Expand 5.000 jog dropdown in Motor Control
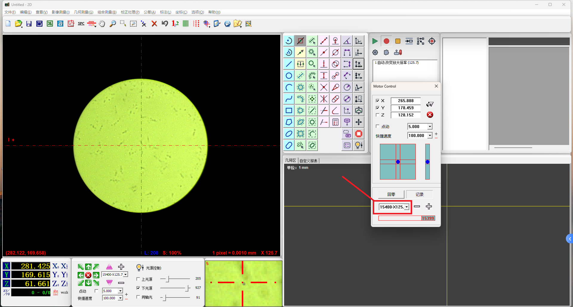Image resolution: width=573 pixels, height=307 pixels. click(430, 127)
